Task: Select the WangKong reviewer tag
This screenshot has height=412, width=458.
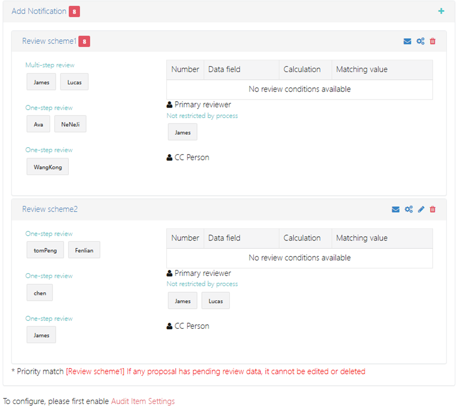Action: 48,167
